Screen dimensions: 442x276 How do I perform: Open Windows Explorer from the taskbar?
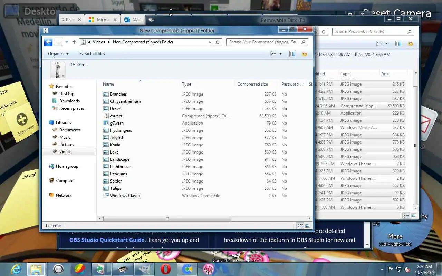[36, 269]
